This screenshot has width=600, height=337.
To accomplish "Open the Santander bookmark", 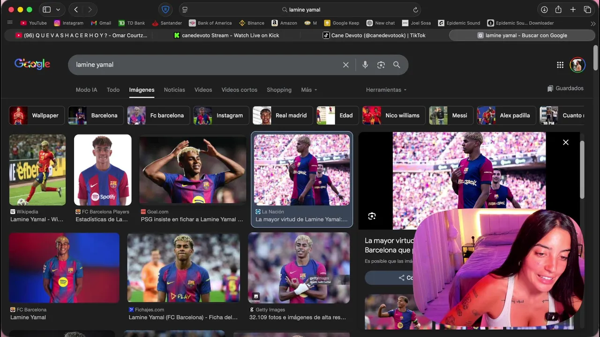I will [x=167, y=23].
